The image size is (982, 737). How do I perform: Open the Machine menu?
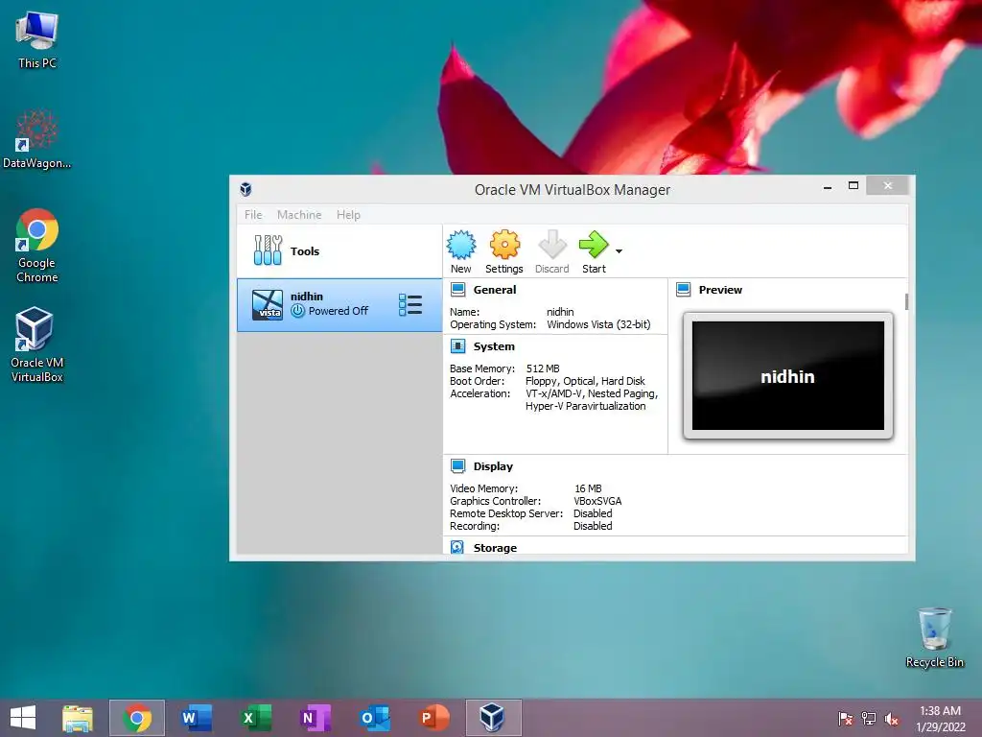299,214
